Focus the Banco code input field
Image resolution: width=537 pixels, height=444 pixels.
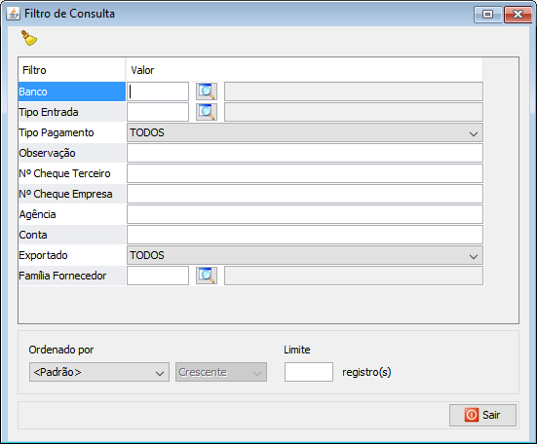pos(158,92)
